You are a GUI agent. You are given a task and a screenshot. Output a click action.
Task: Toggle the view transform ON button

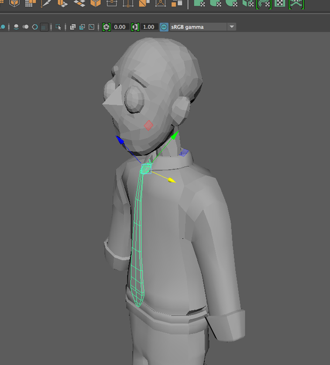click(164, 27)
